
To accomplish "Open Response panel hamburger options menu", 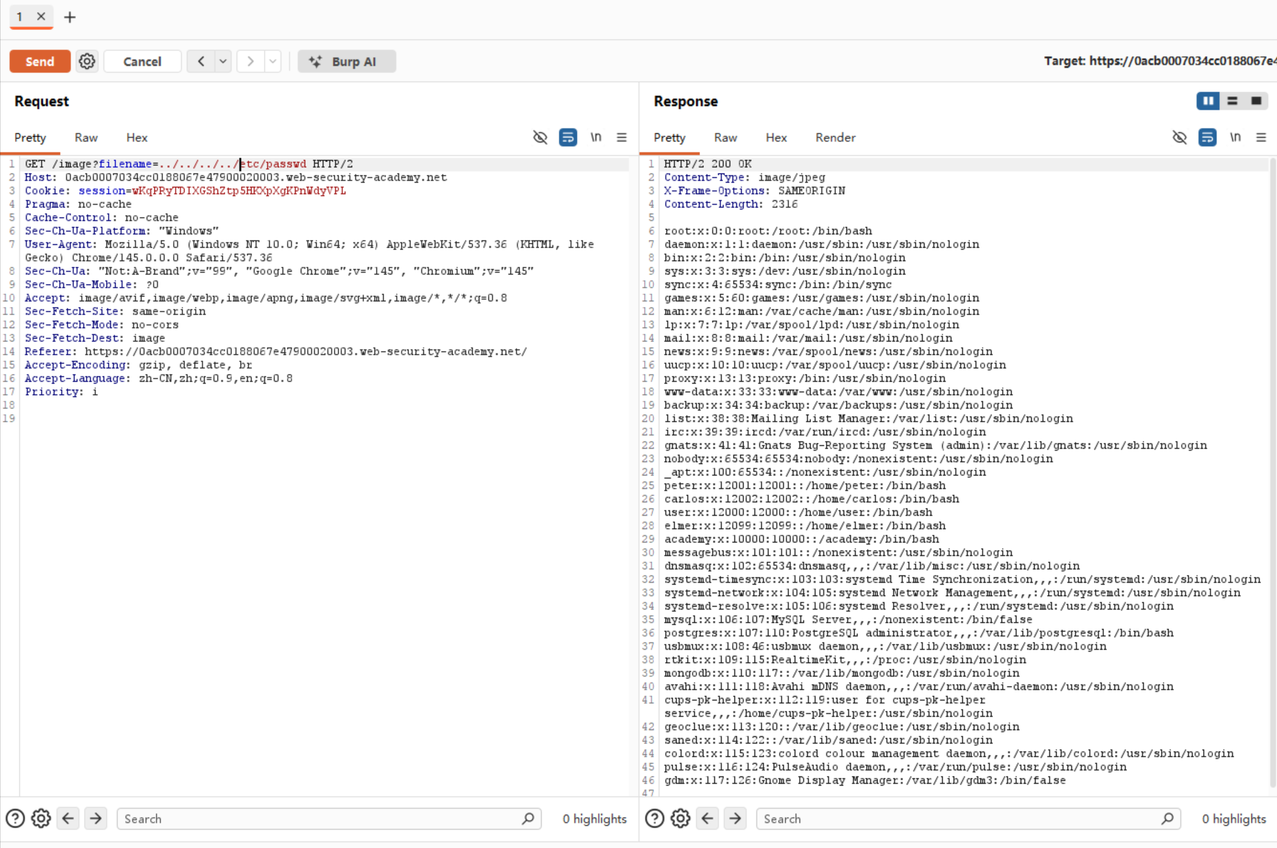I will 1261,137.
